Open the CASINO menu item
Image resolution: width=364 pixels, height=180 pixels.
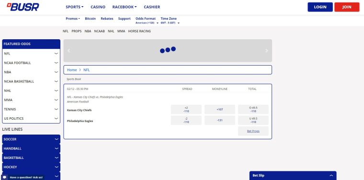click(98, 7)
